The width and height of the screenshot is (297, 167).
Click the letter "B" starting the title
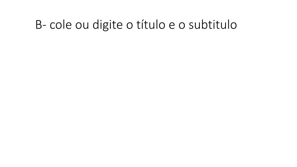39,25
